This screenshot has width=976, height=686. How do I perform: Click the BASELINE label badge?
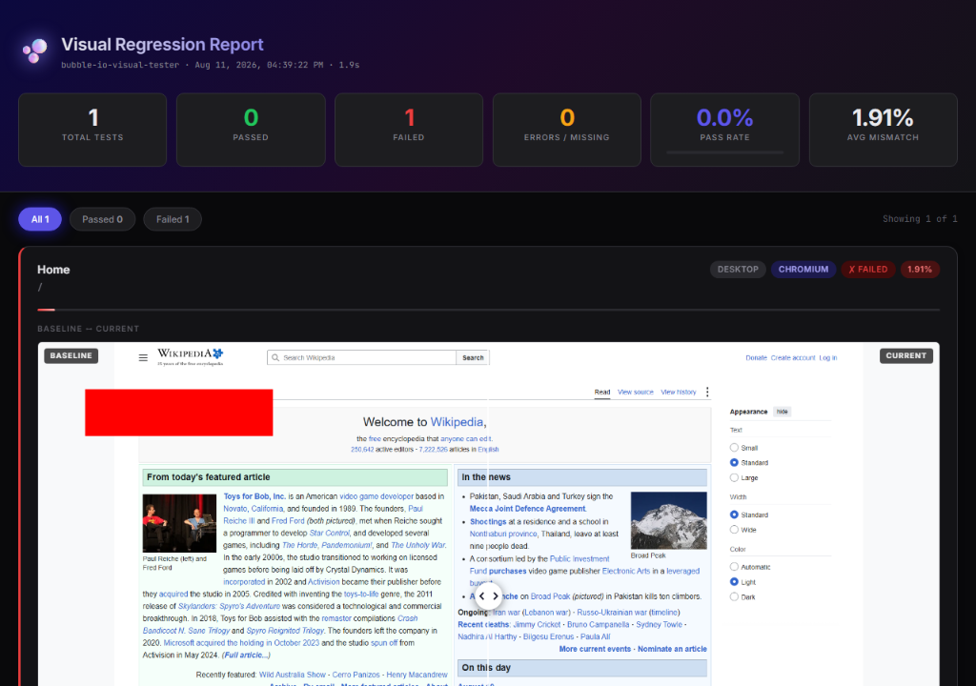coord(71,355)
